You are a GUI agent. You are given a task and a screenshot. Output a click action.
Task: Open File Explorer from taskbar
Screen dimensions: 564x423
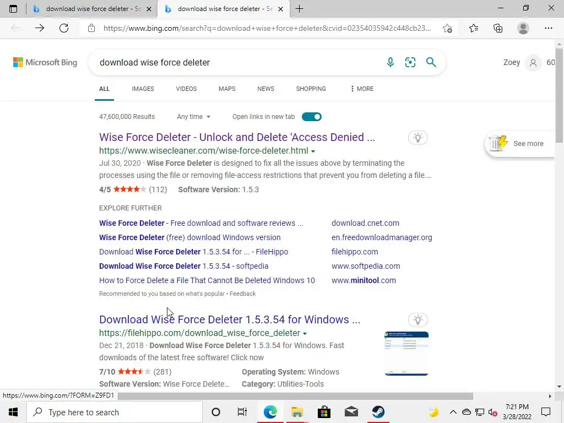pos(297,412)
